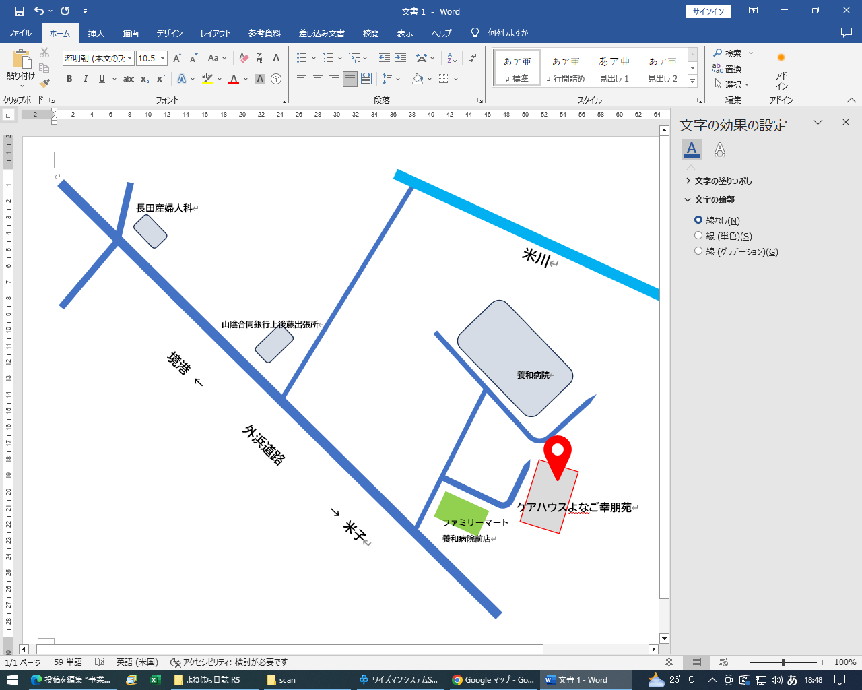The image size is (862, 690).
Task: Click 何をしますか search field
Action: tap(508, 33)
